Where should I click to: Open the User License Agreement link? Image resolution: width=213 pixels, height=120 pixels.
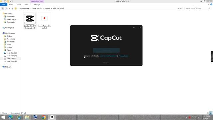click(x=108, y=56)
